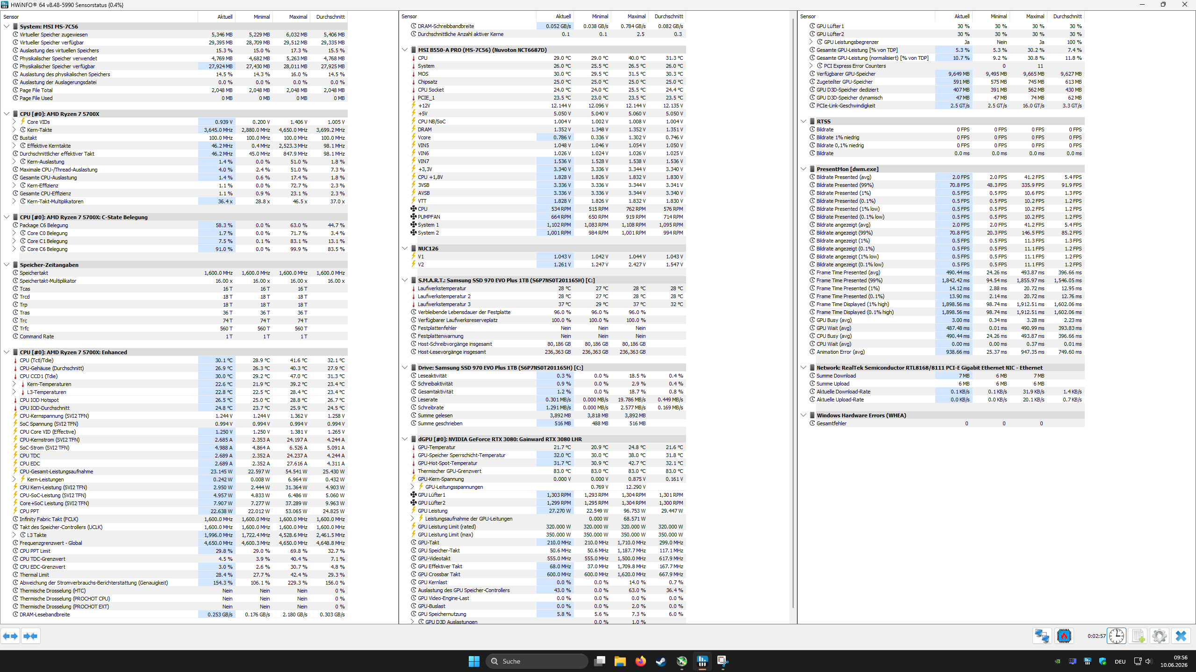Click the expand layout arrows button
Screen dimensions: 1196x672
(x=10, y=636)
